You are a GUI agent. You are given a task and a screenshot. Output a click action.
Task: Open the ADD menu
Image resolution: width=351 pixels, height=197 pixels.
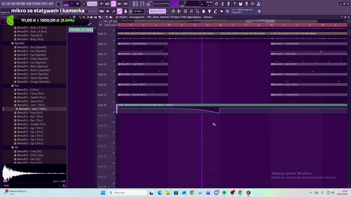[x=13, y=4]
